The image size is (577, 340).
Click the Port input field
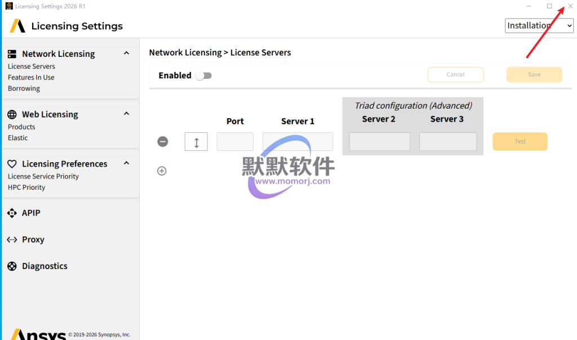click(235, 142)
